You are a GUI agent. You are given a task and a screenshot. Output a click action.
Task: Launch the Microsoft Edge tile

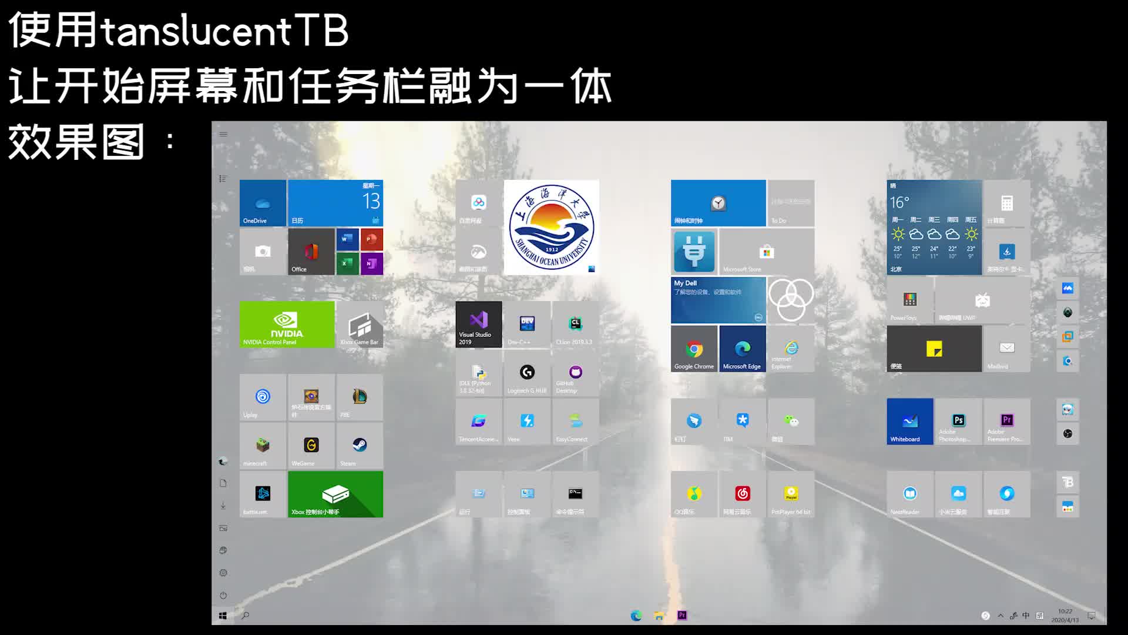tap(742, 348)
